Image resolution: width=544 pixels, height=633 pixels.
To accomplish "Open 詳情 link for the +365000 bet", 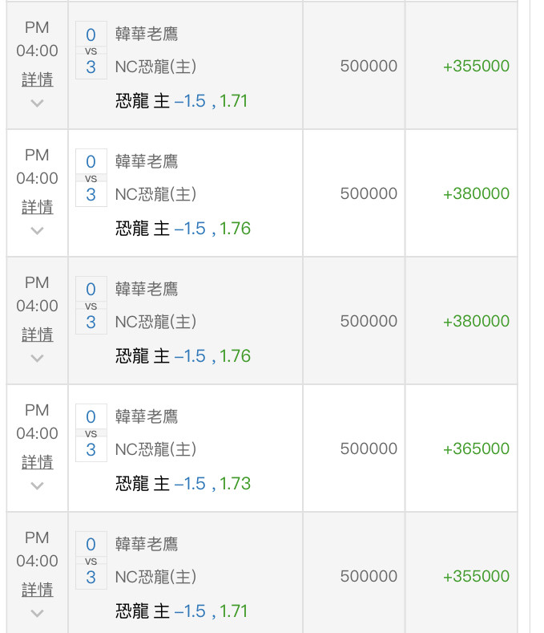I will [37, 462].
